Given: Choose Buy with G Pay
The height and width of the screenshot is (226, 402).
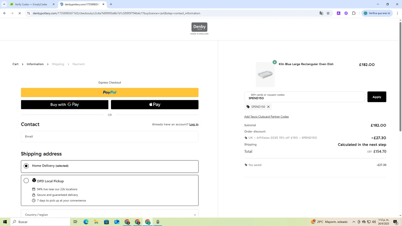Looking at the screenshot, I should click(x=65, y=105).
